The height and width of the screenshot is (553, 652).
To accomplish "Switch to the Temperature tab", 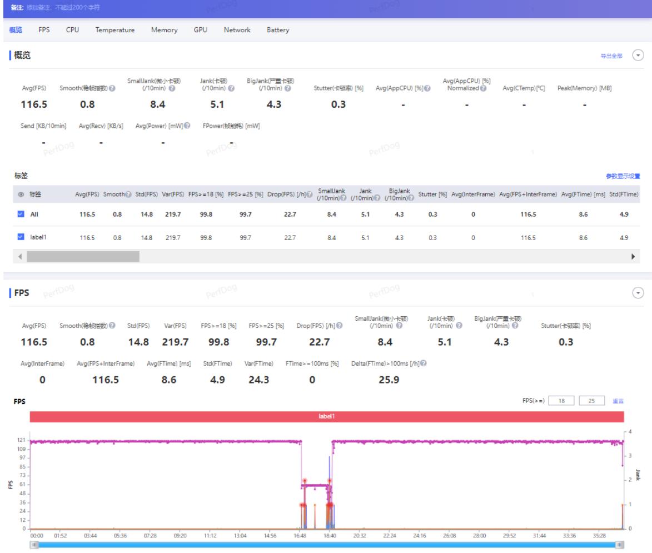I will [115, 30].
